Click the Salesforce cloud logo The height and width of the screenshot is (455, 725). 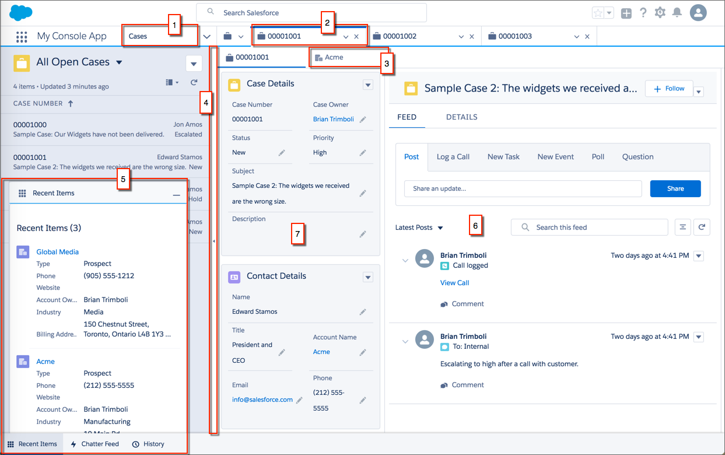click(21, 12)
